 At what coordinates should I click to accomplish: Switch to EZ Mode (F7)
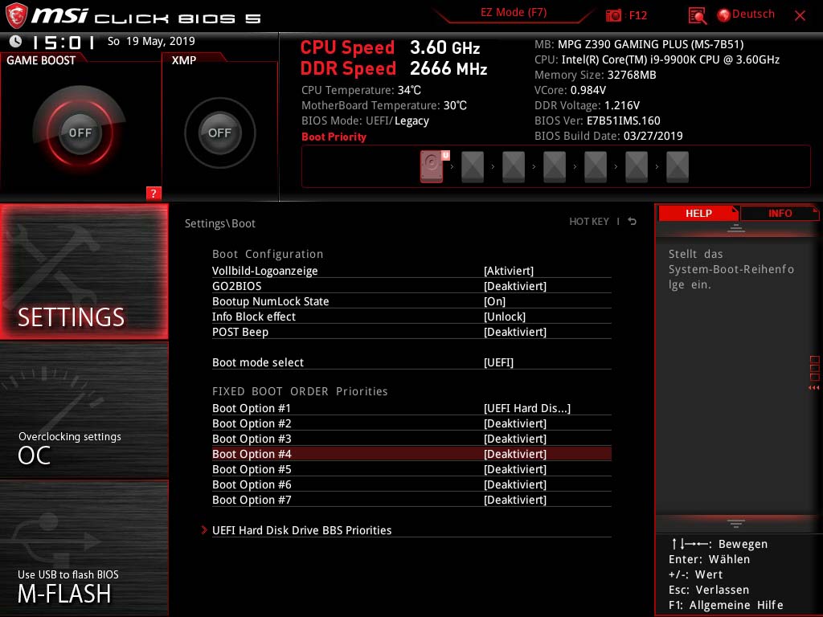(x=514, y=13)
